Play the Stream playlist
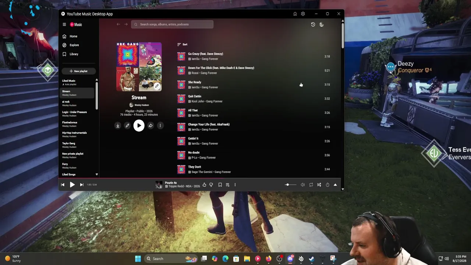The width and height of the screenshot is (471, 265). click(139, 126)
